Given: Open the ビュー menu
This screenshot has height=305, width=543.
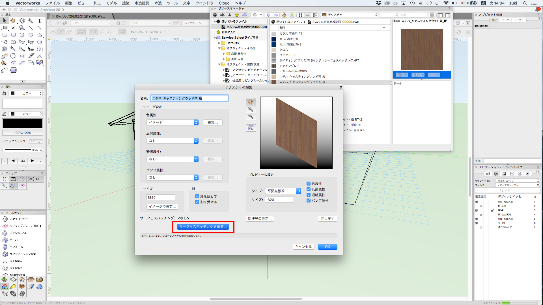Looking at the screenshot, I should point(83,3).
